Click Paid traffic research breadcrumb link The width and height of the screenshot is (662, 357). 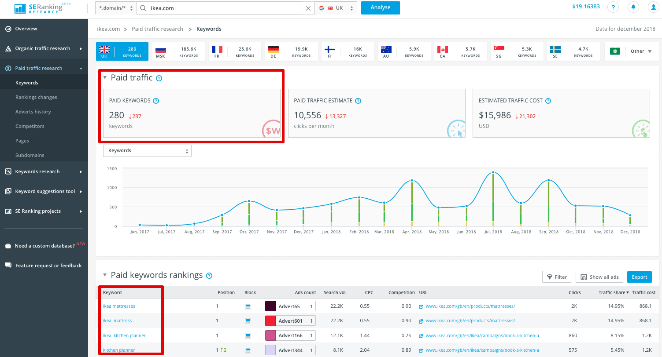click(x=157, y=29)
